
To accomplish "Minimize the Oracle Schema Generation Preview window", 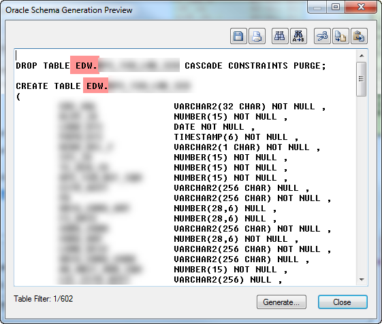I will [317, 7].
